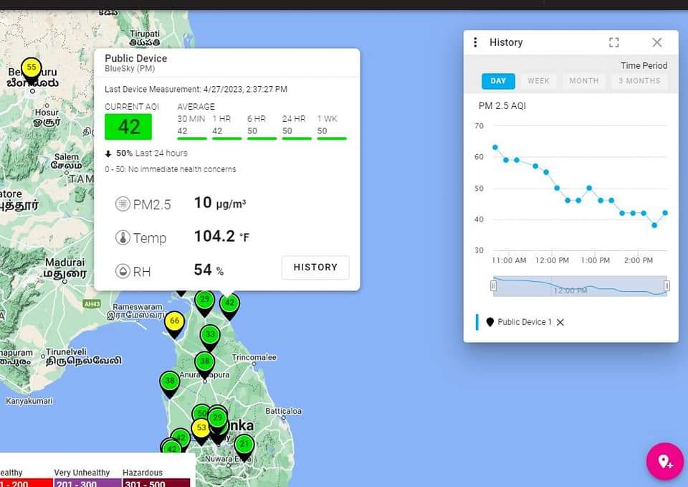Switch time period to WEEK

[x=538, y=81]
